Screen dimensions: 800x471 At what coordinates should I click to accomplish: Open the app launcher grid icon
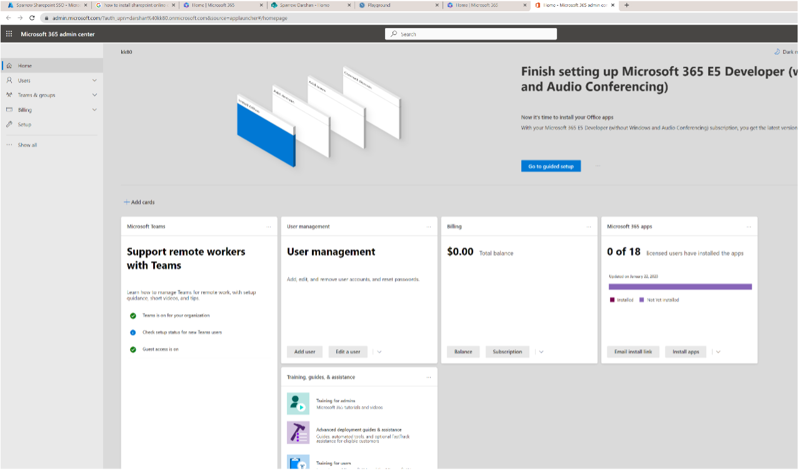tap(8, 33)
